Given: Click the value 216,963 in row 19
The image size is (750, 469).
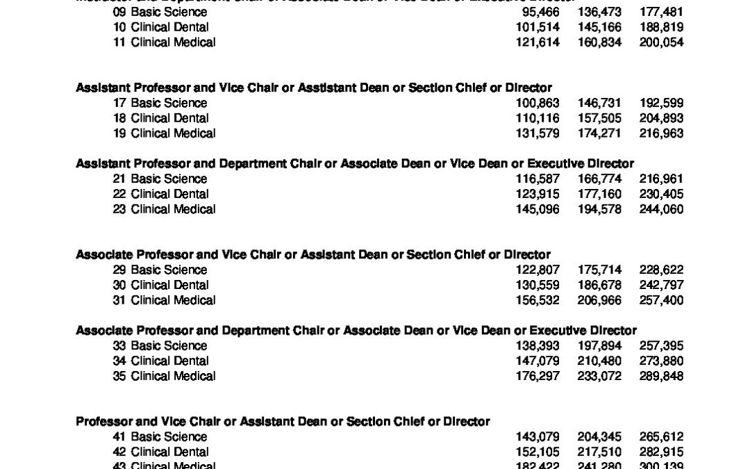Looking at the screenshot, I should click(662, 133).
